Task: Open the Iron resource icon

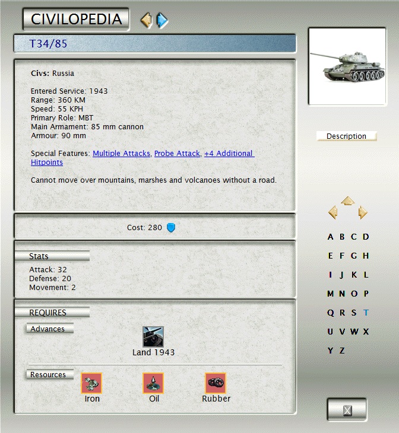Action: (91, 383)
